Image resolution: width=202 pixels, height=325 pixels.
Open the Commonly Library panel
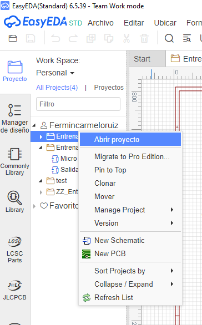point(15,161)
